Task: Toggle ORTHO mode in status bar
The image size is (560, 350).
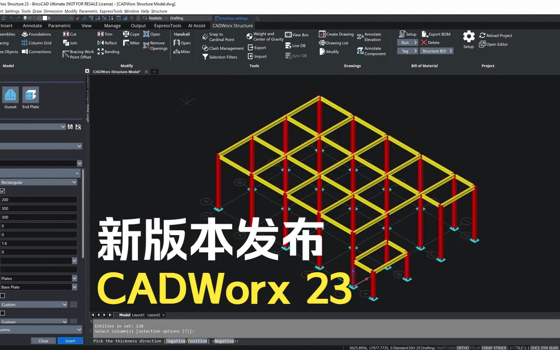Action: 462,348
